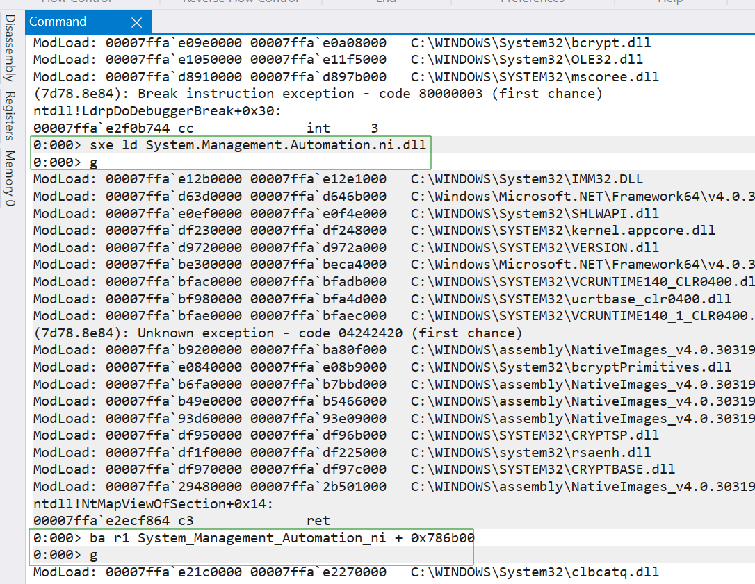Viewport: 755px width, 584px height.
Task: Switch to the Command tab
Action: click(x=58, y=22)
